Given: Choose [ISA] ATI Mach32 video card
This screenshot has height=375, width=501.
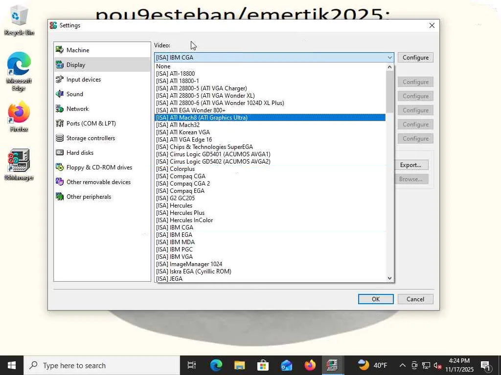Looking at the screenshot, I should point(270,125).
